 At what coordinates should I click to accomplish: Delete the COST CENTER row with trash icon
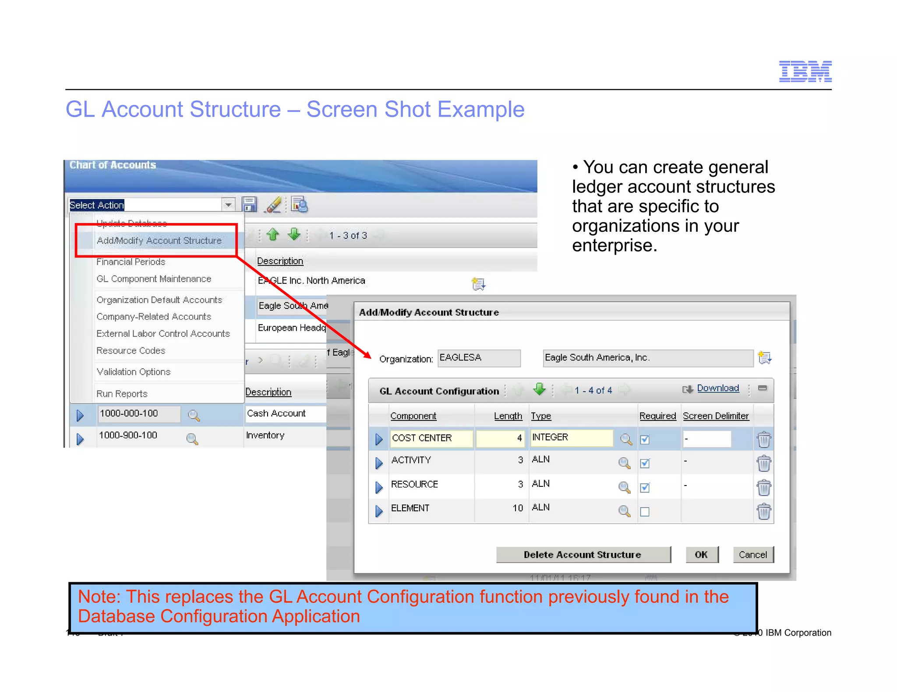(764, 440)
